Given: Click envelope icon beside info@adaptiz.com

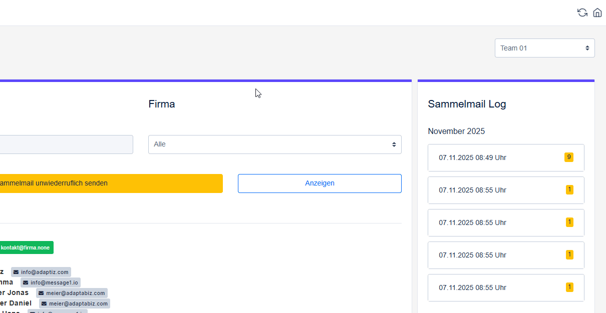Looking at the screenshot, I should tap(16, 272).
